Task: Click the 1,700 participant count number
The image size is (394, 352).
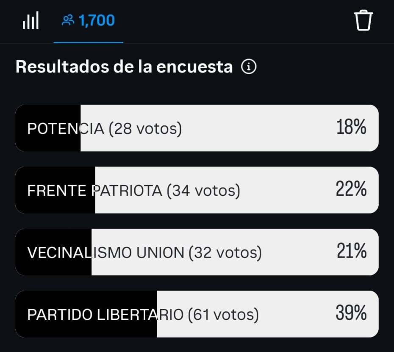Action: coord(97,21)
